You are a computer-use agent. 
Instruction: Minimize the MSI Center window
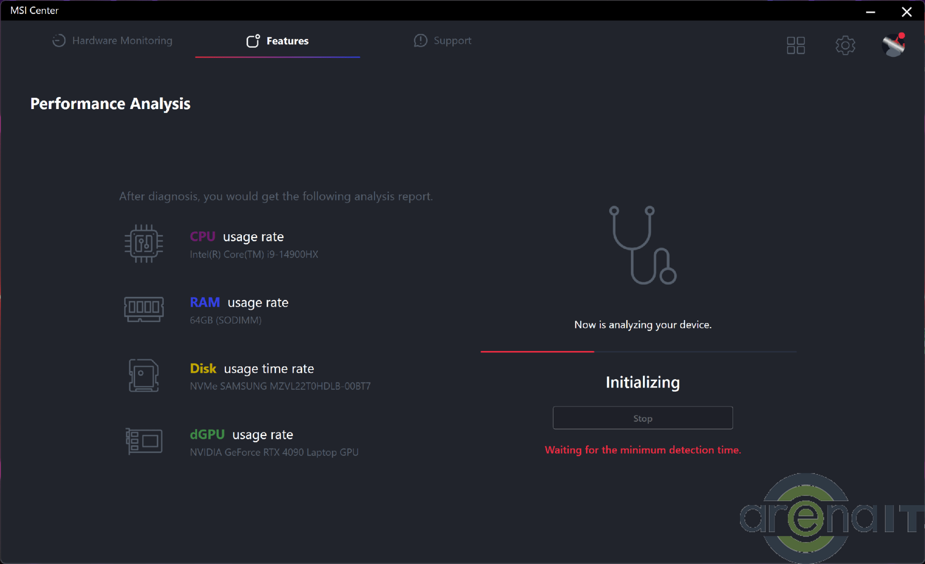(870, 12)
